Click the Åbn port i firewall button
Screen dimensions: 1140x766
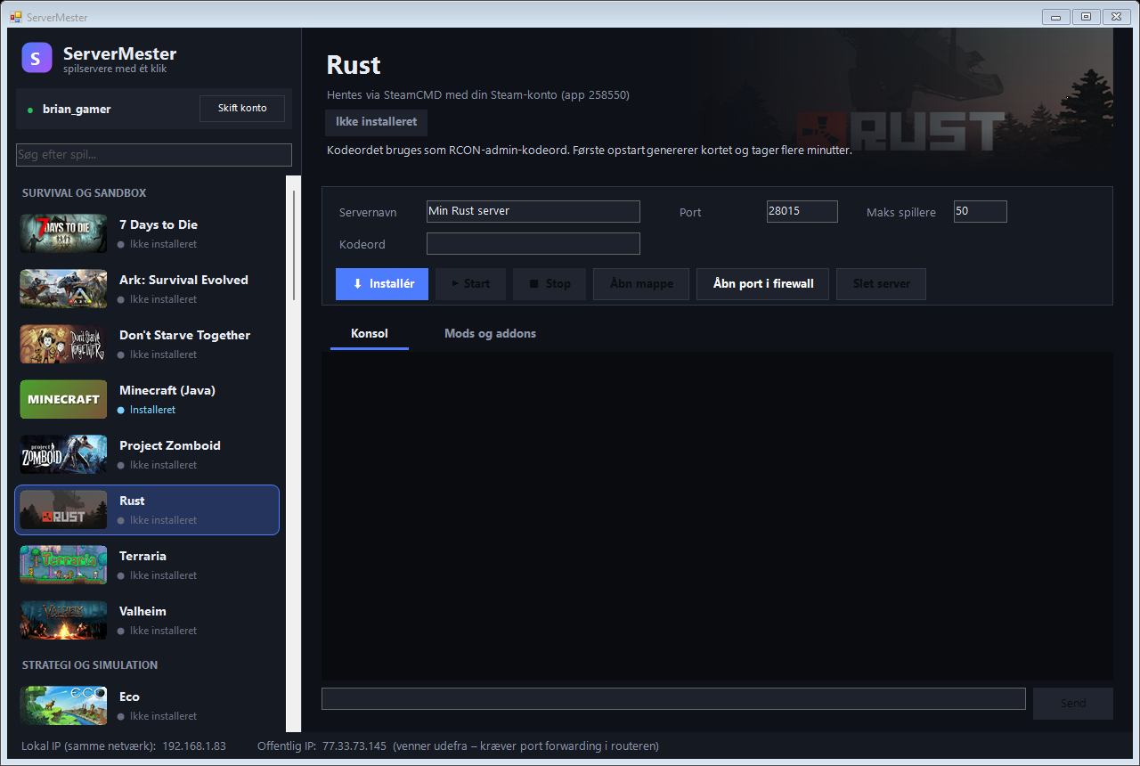763,284
